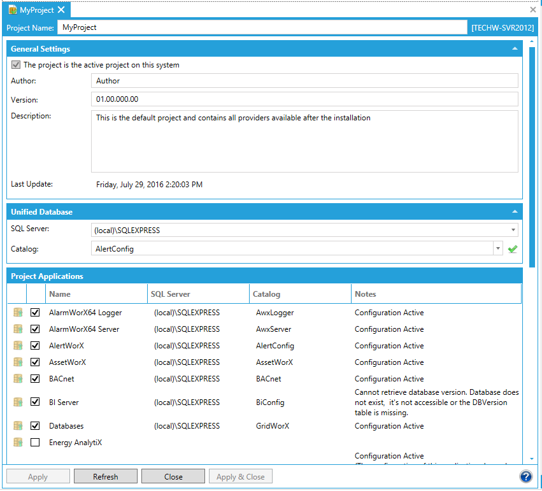Click the BI Server database icon
The width and height of the screenshot is (542, 491).
coord(18,402)
